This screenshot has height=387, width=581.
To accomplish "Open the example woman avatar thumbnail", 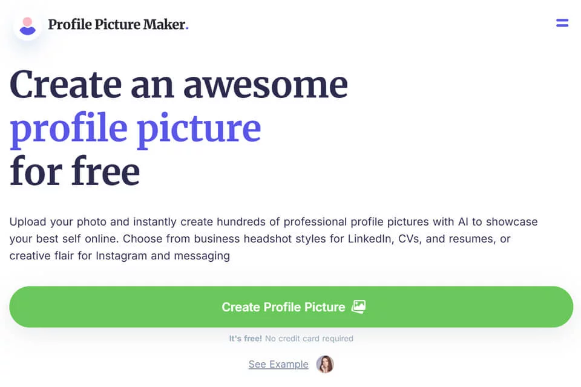I will pos(325,364).
